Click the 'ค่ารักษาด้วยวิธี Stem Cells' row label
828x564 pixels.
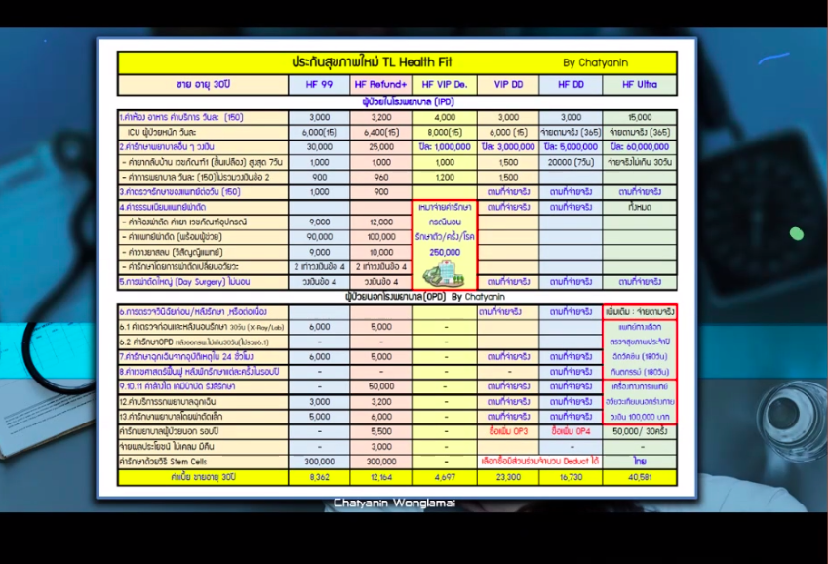pyautogui.click(x=203, y=462)
